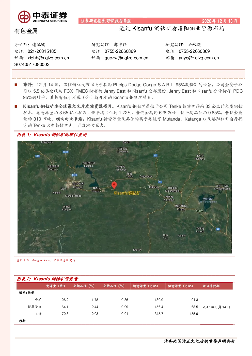Click the research assistant name 安永超
252x356 pixels.
click(194, 45)
